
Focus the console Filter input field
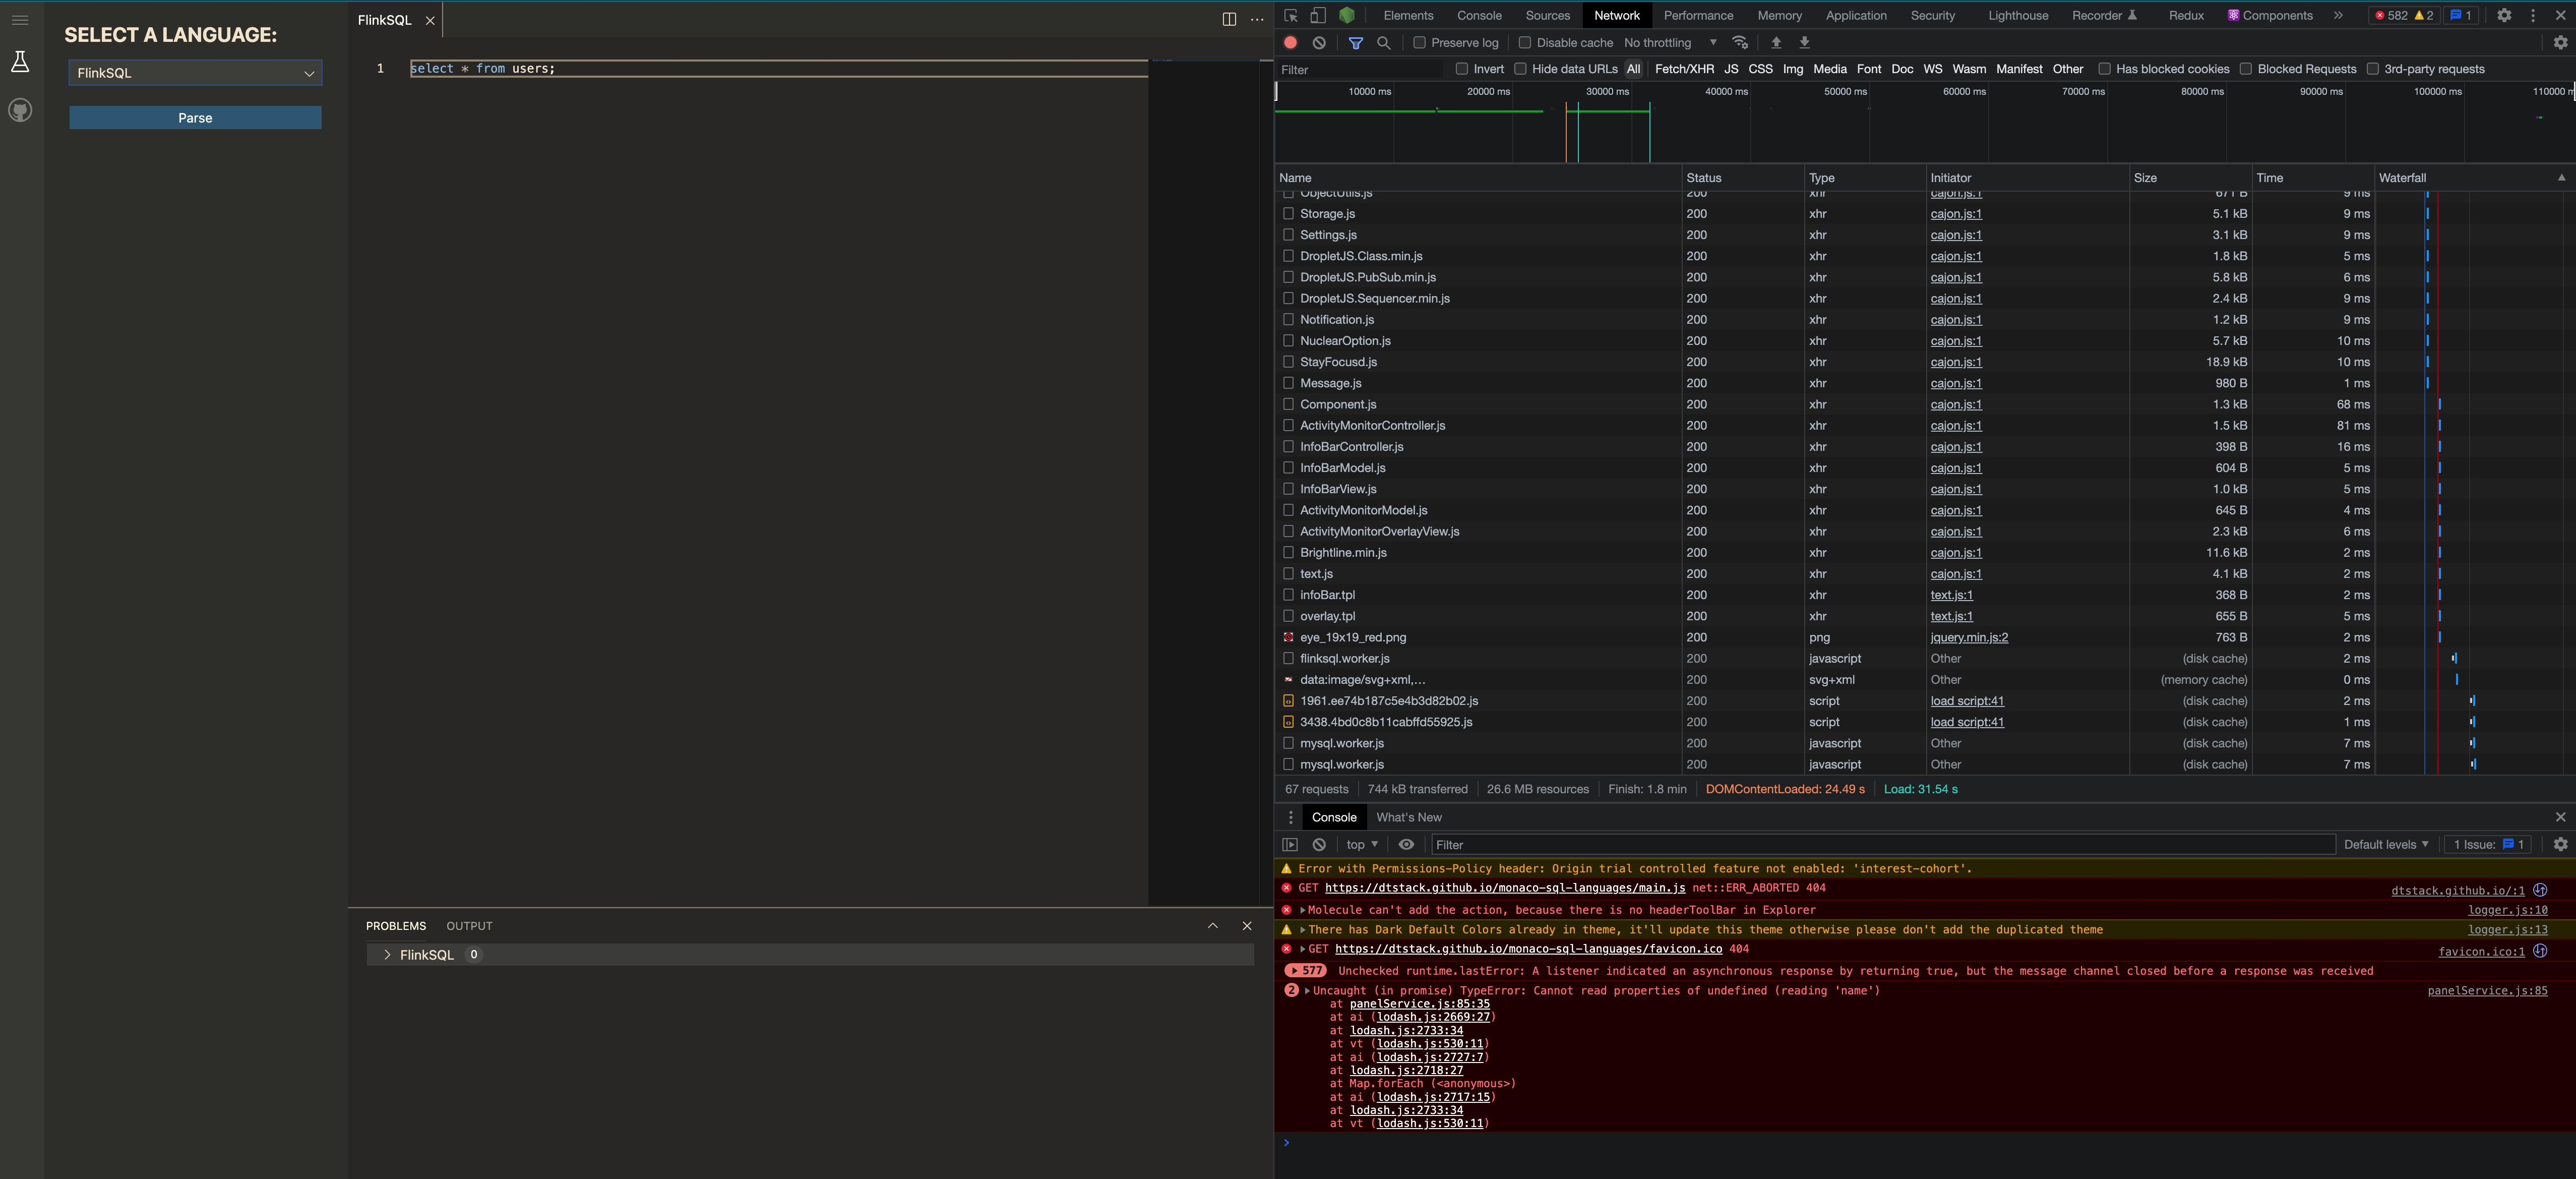1880,845
